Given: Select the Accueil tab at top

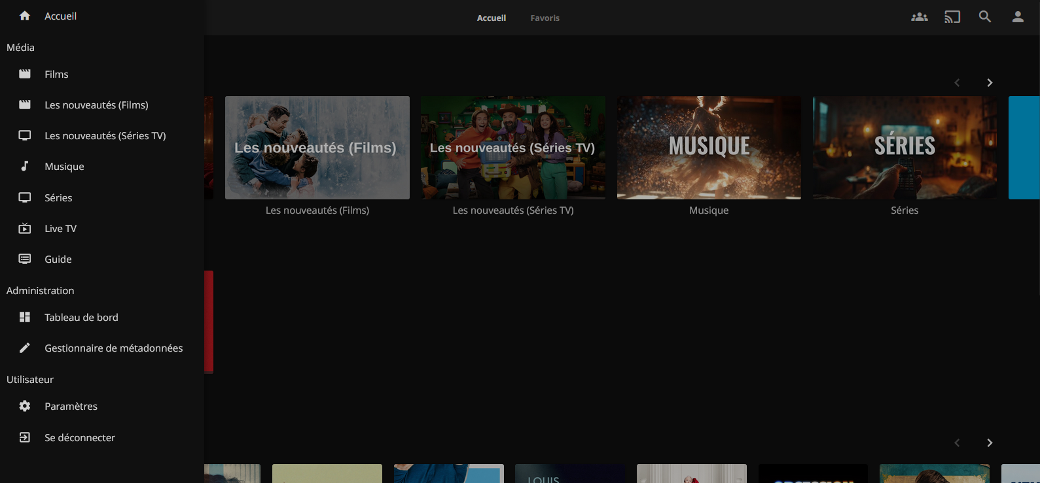Looking at the screenshot, I should coord(492,18).
